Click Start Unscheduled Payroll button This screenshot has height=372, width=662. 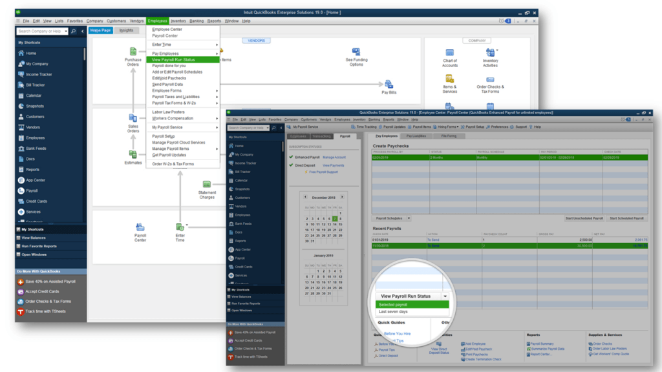pos(584,218)
